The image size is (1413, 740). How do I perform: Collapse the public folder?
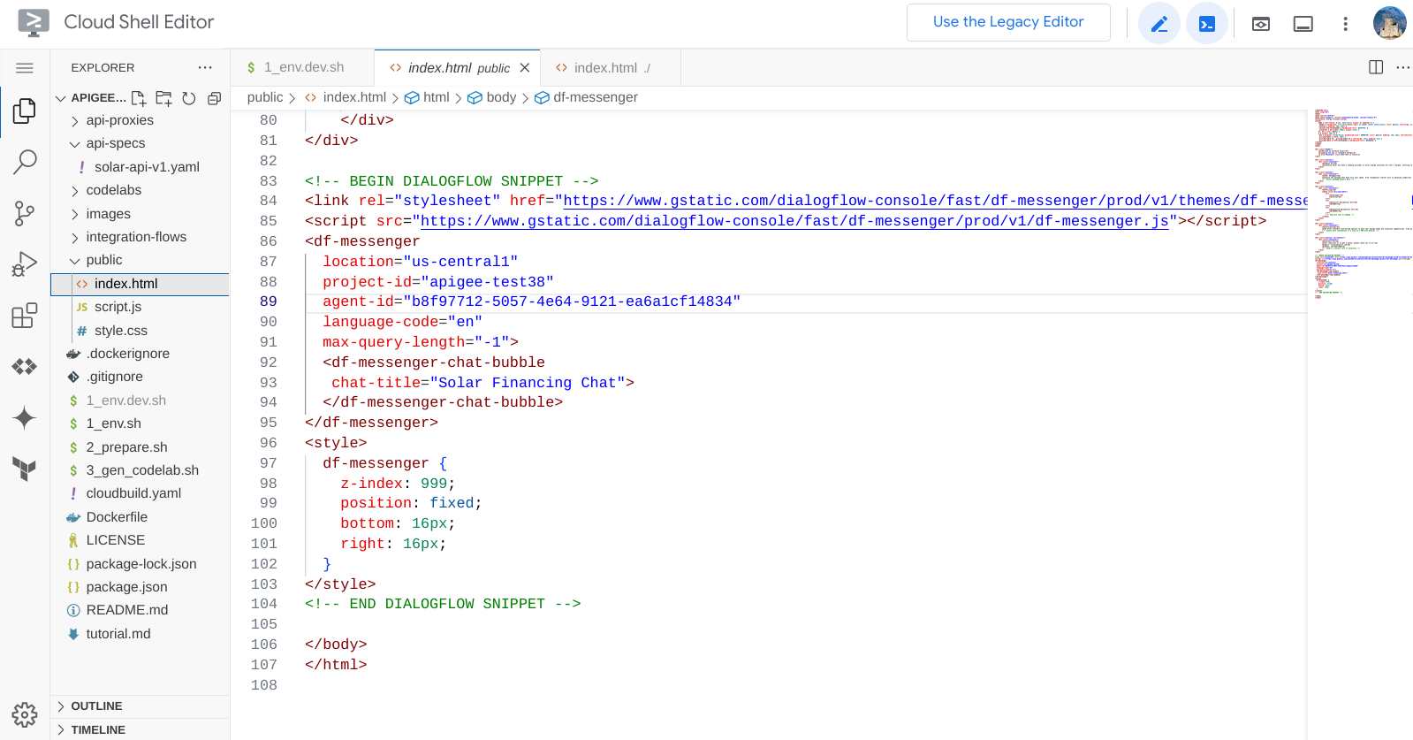[x=104, y=260]
